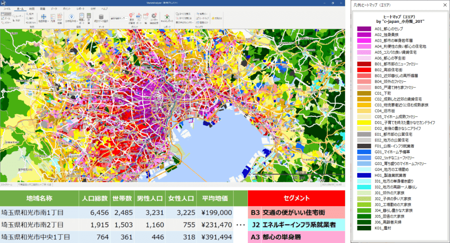The image size is (450, 243).
Task: Open the エリア検索 area search tool
Action: (x=60, y=18)
